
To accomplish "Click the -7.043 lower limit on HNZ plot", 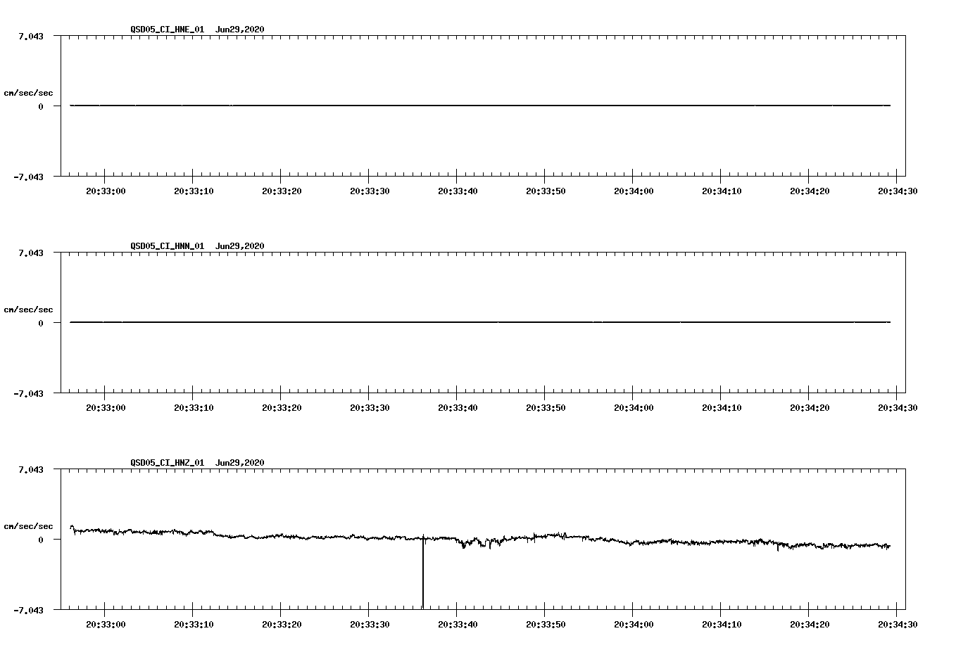I will pos(28,610).
